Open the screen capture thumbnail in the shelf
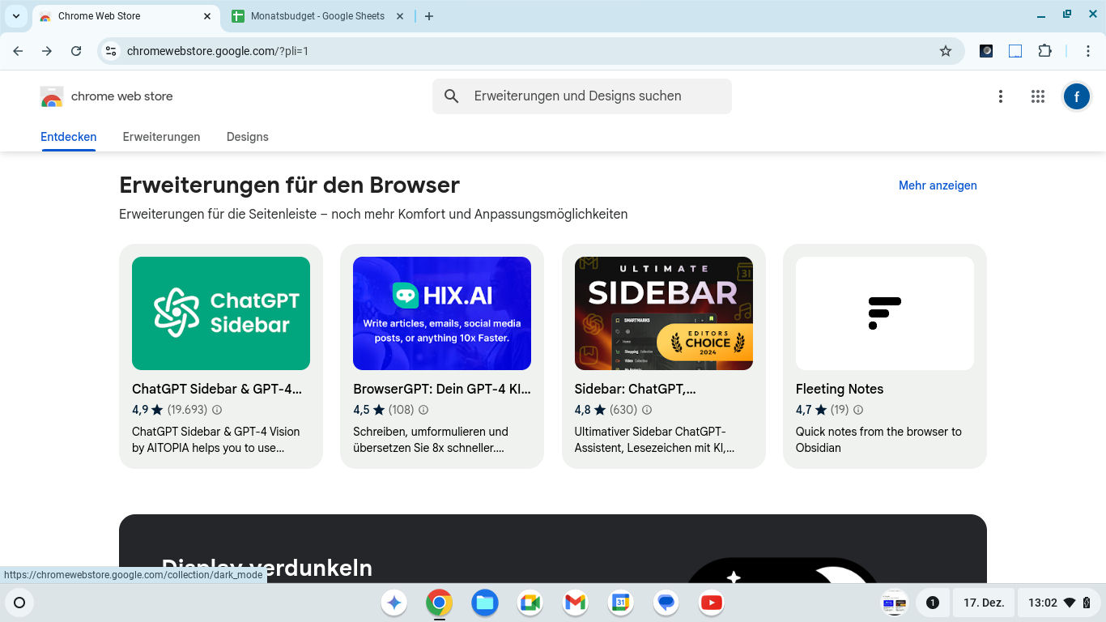1106x622 pixels. point(895,603)
